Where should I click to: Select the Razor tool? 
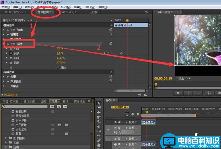[99, 126]
